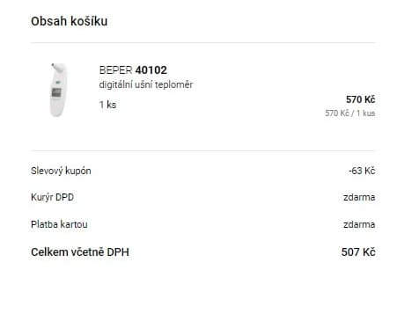Click the -63 Kč discount amount
This screenshot has width=412, height=321.
click(362, 171)
